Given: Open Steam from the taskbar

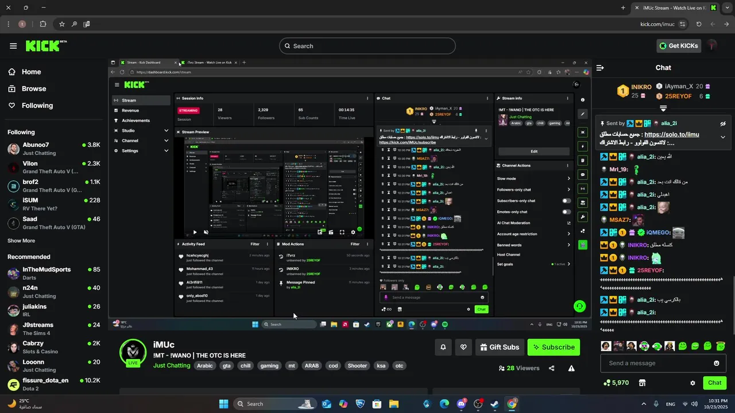Looking at the screenshot, I should point(494,404).
